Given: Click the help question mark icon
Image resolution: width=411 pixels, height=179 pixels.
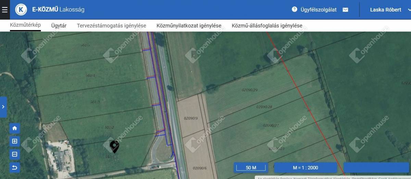Looking at the screenshot, I should tap(294, 10).
